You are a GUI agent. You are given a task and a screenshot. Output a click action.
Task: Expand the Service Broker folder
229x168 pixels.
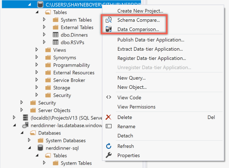tap(37, 80)
